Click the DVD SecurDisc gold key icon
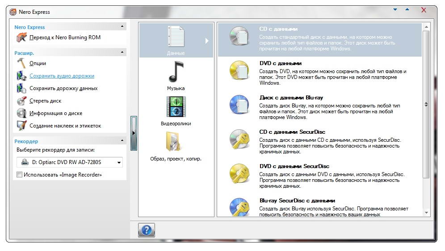Screen dimensions: 445x251 239,173
